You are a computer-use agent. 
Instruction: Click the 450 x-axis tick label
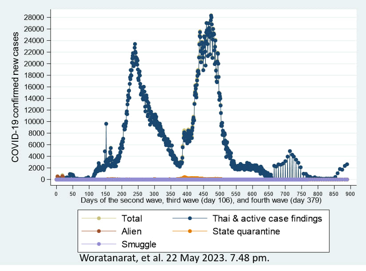pos(203,193)
